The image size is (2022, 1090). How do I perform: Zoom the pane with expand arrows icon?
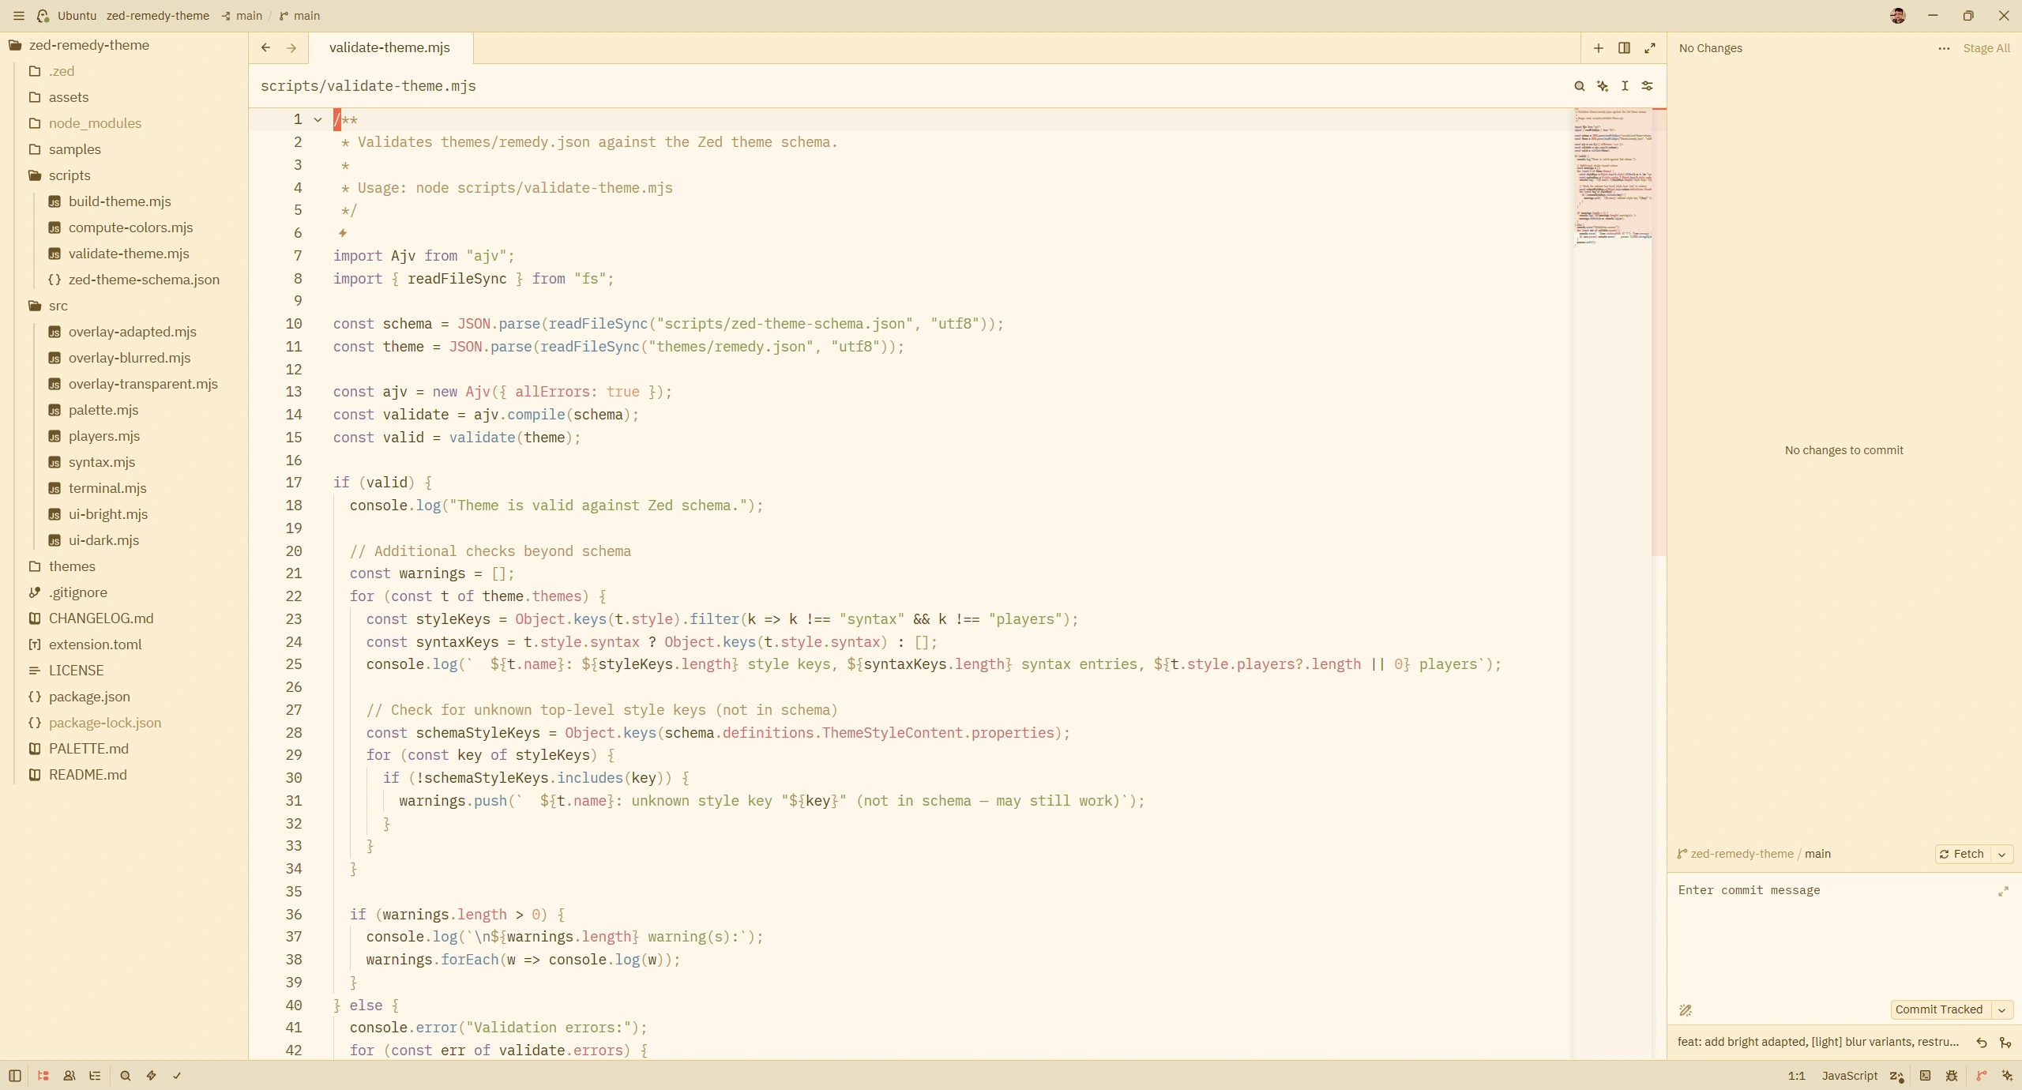[x=1650, y=48]
